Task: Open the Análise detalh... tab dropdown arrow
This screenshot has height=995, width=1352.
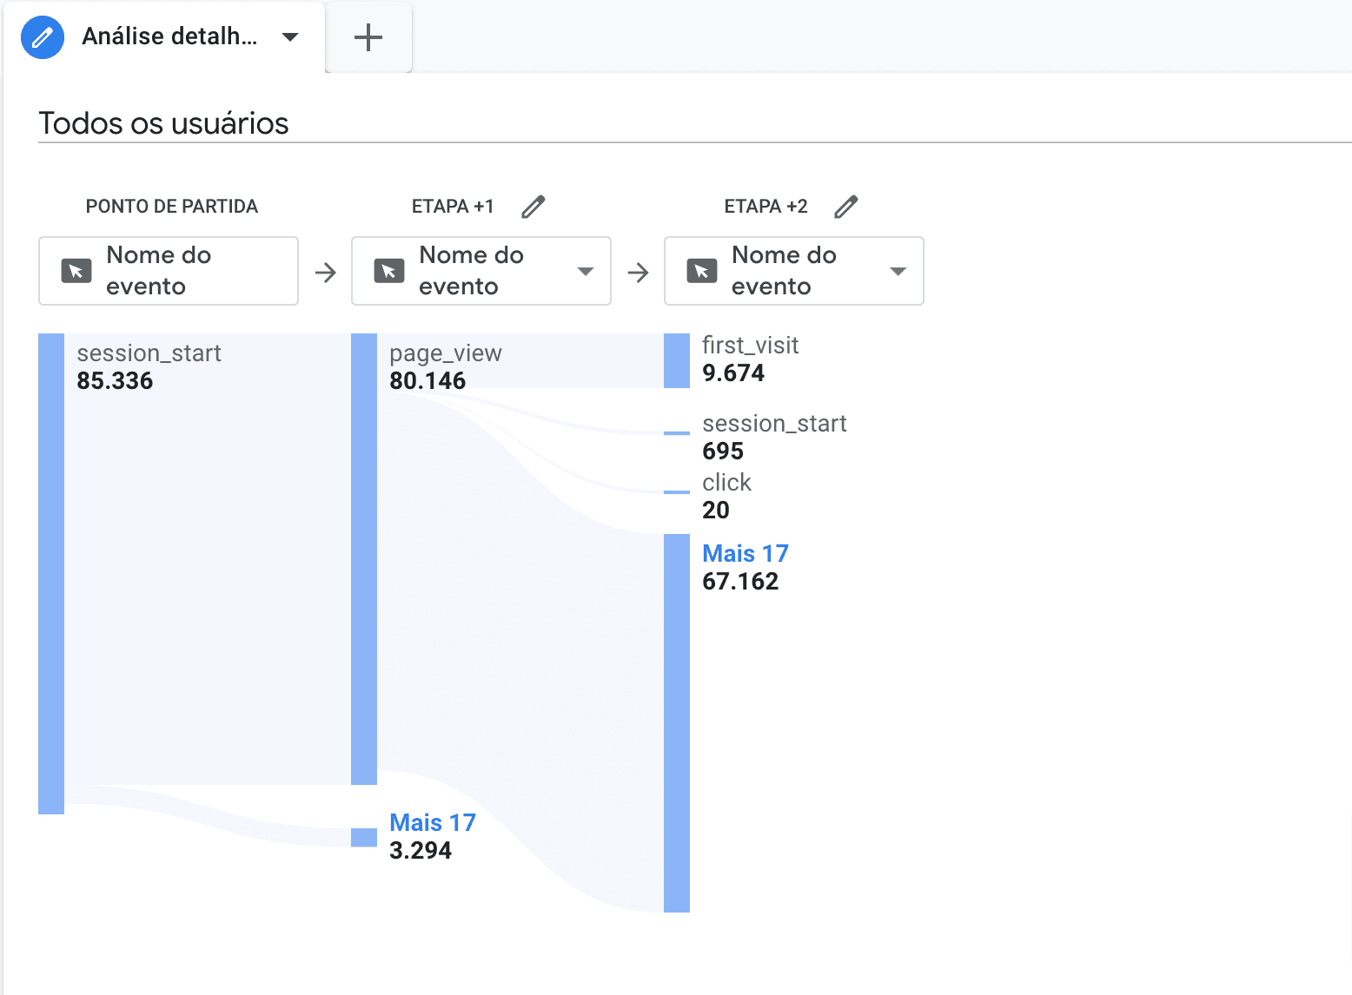Action: tap(290, 37)
